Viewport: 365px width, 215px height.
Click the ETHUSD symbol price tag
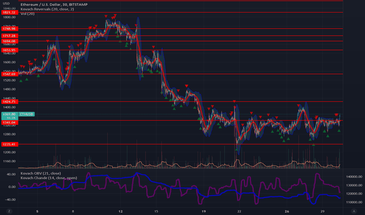coord(27,114)
